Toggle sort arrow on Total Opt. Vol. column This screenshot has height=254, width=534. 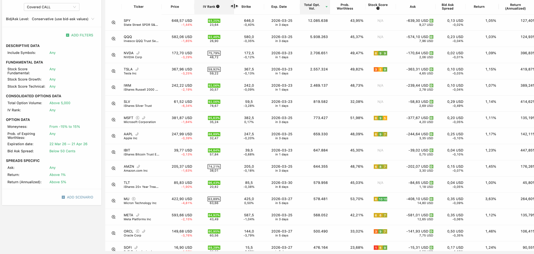tap(326, 7)
